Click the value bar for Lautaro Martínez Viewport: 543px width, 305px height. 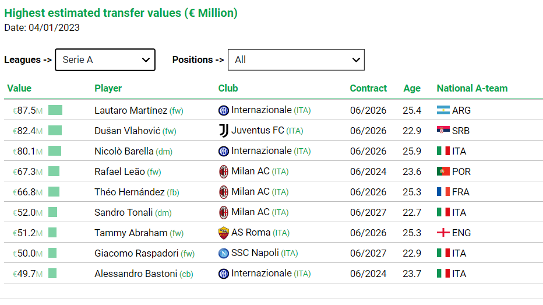[x=55, y=110]
